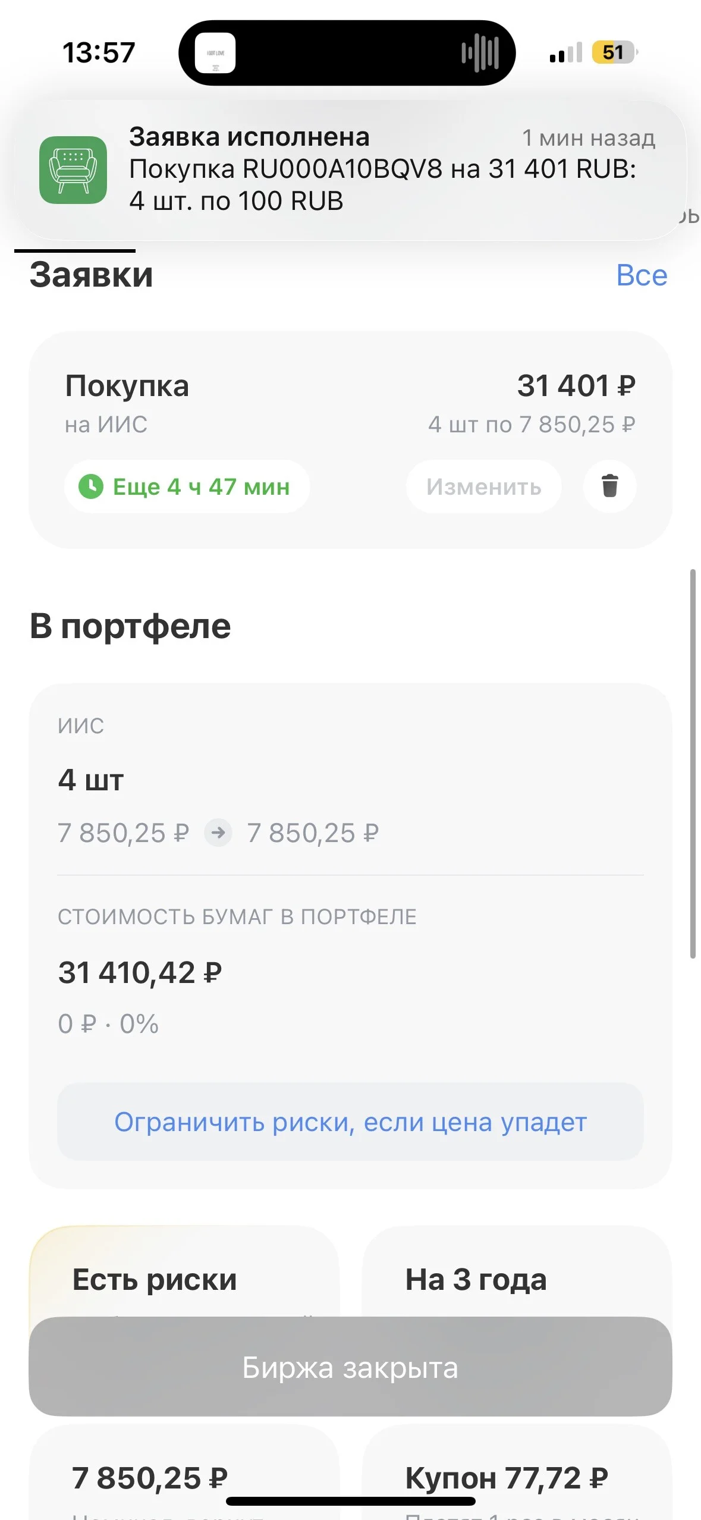
Task: Tap Ограничить риски, если цена упадет
Action: point(350,1122)
